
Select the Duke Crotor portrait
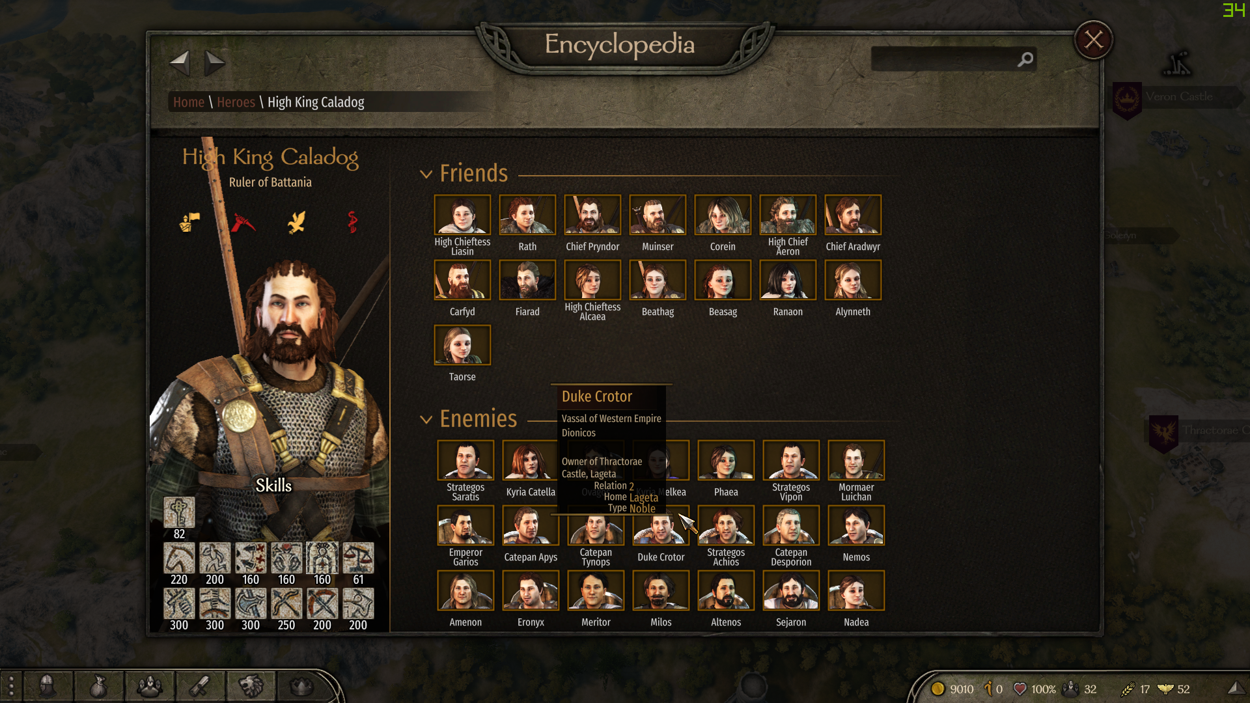point(661,529)
